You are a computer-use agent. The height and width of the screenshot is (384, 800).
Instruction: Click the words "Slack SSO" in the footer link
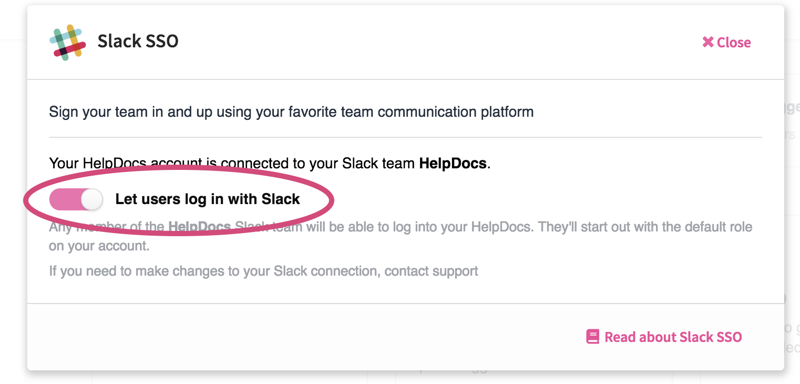pos(711,337)
